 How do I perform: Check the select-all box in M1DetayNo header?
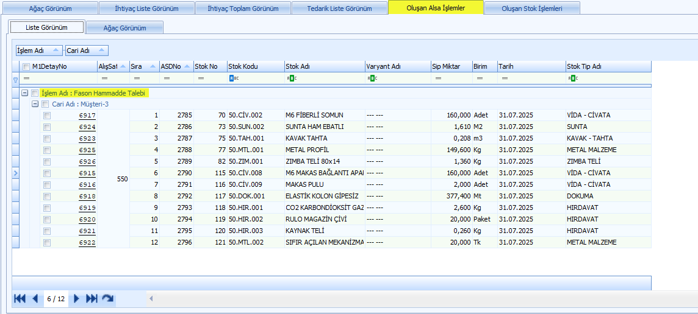click(x=26, y=66)
